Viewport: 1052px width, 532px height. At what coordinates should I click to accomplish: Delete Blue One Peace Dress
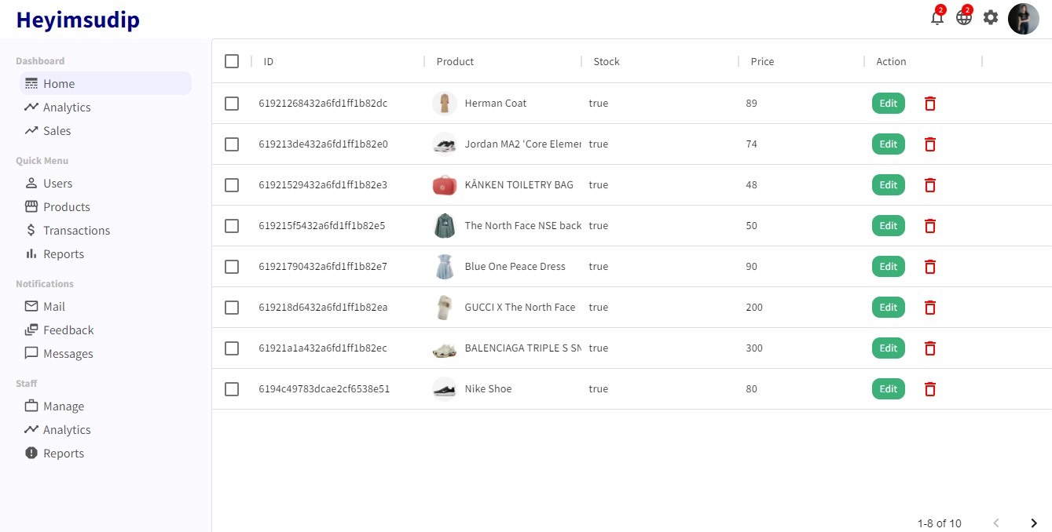tap(930, 267)
